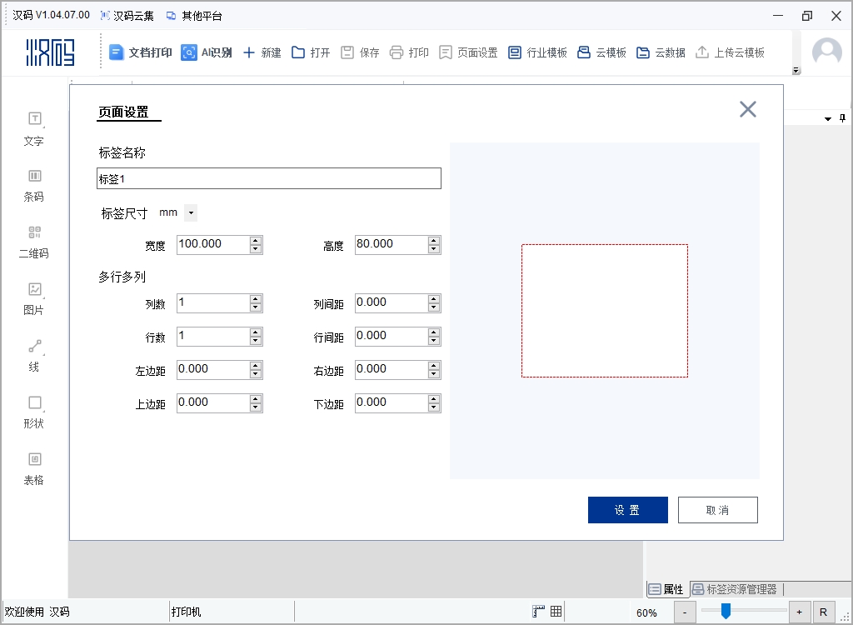This screenshot has width=853, height=625.
Task: Toggle the grid display in status bar
Action: (x=556, y=612)
